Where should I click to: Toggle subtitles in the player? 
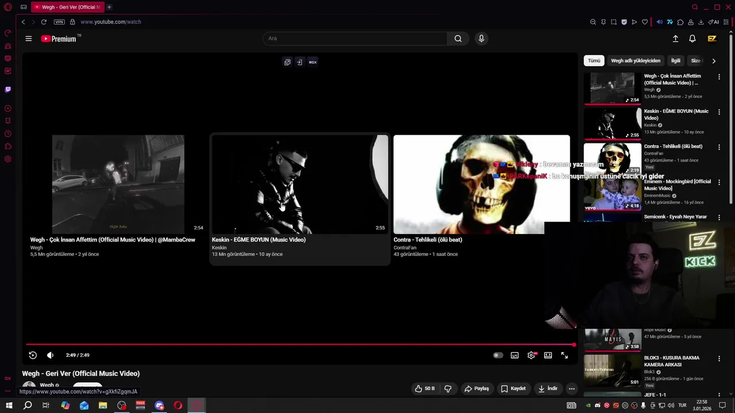click(514, 355)
